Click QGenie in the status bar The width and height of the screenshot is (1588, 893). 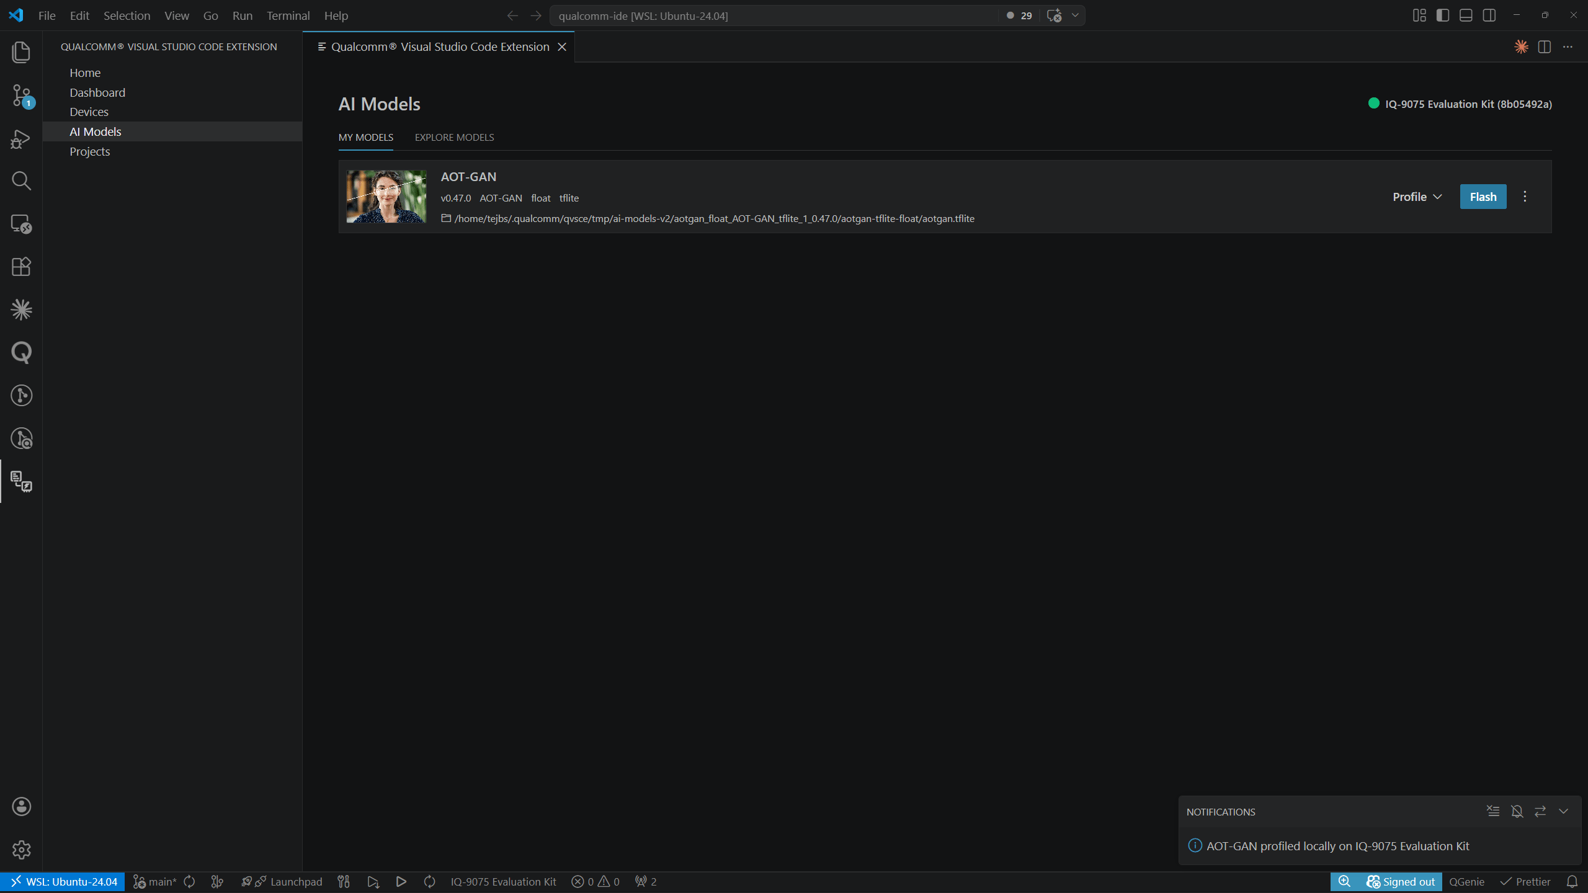1466,882
